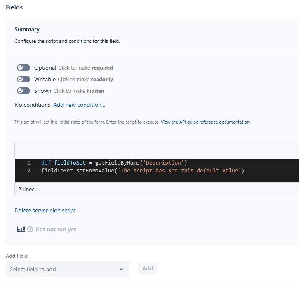Click the clock icon beside Has not run yet
Viewport: 299px width, 282px height.
[x=30, y=229]
